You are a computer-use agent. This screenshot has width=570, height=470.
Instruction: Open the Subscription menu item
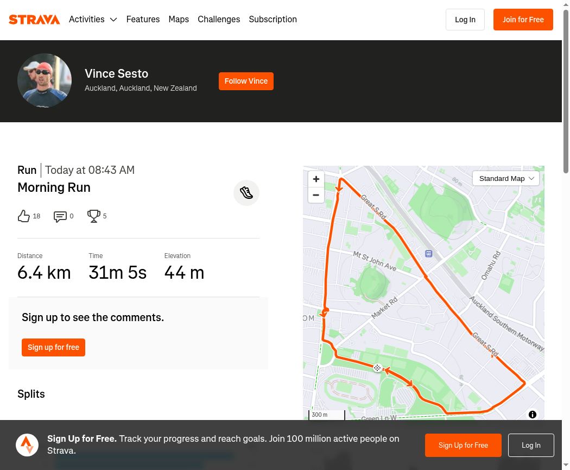tap(273, 19)
